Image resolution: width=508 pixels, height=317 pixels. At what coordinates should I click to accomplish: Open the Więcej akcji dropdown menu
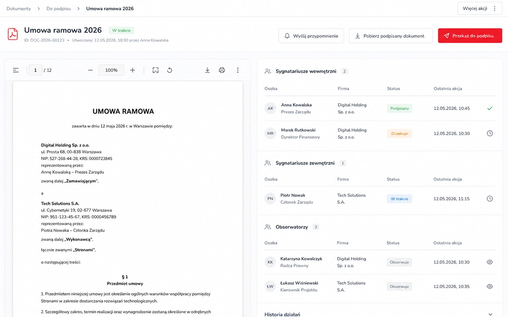[480, 8]
